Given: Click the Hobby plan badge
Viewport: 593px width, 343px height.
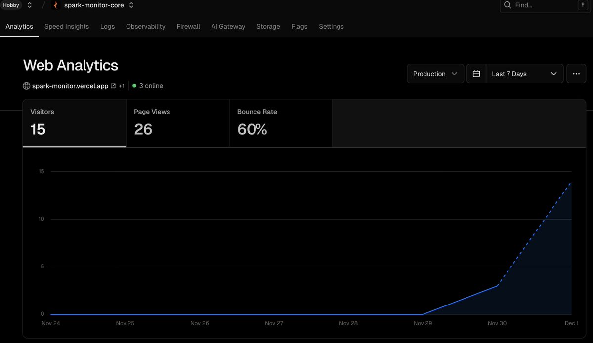Looking at the screenshot, I should [x=11, y=5].
